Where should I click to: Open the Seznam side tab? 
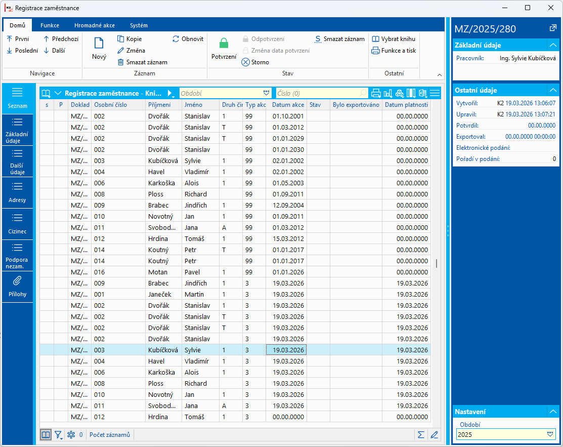tap(17, 98)
